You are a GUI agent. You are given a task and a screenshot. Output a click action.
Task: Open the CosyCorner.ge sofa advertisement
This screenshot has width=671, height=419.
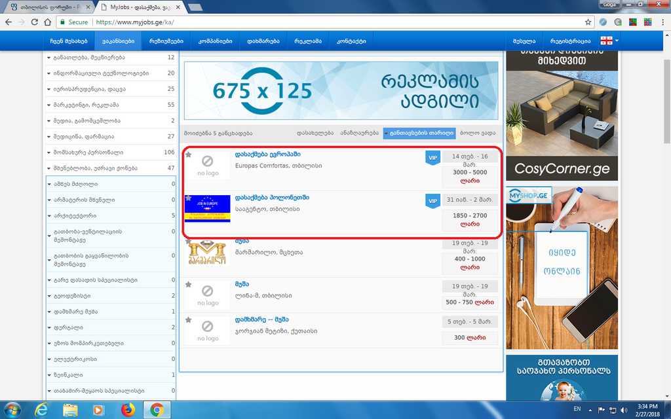coord(562,116)
